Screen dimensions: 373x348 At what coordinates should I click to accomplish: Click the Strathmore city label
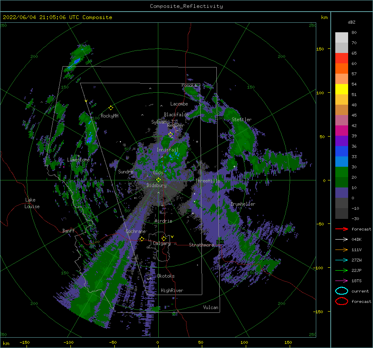tap(201, 245)
